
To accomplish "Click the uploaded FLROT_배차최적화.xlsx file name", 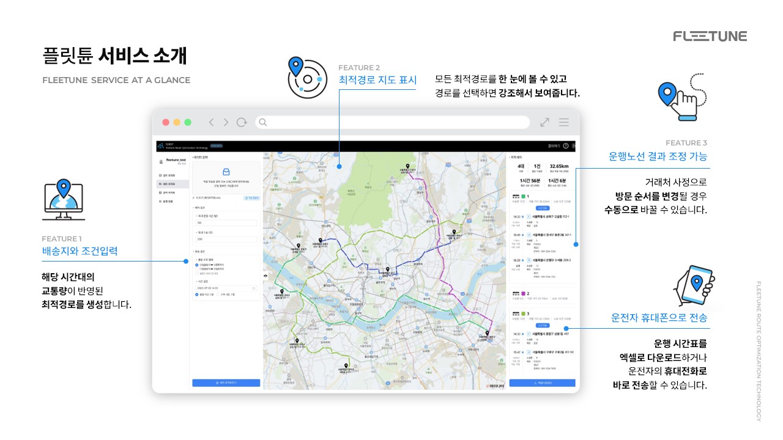I will (x=209, y=198).
